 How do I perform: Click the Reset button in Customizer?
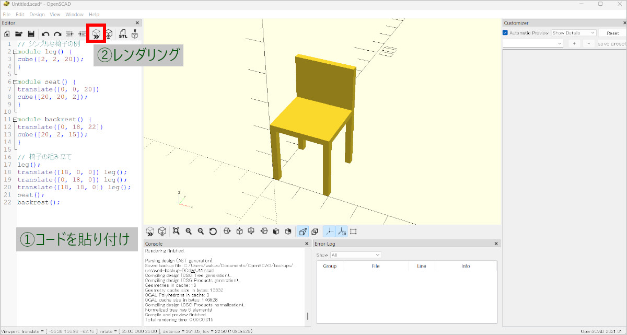pyautogui.click(x=612, y=33)
